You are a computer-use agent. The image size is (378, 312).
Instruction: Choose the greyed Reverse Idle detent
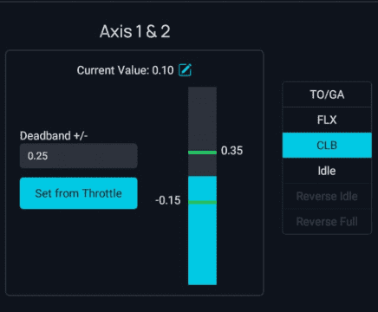(327, 196)
